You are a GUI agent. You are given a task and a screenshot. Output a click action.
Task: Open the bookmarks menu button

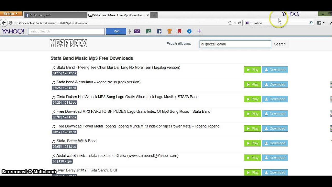[x=321, y=23]
